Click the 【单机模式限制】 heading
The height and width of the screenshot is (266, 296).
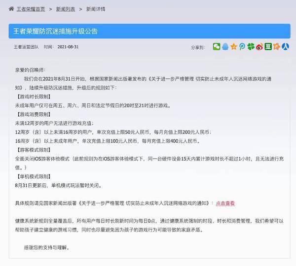34,177
